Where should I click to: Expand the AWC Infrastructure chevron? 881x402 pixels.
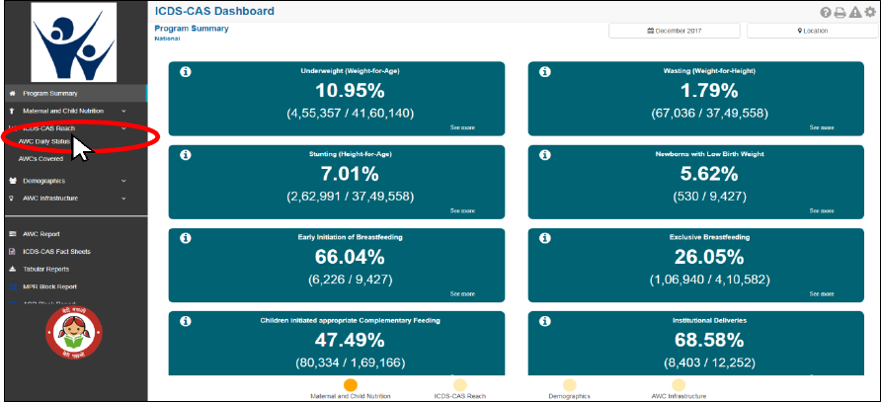(x=123, y=199)
